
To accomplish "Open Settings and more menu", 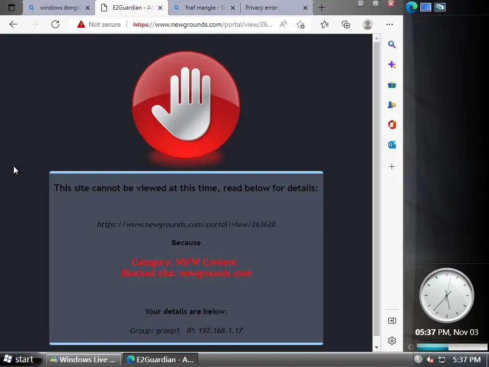I will (x=390, y=24).
